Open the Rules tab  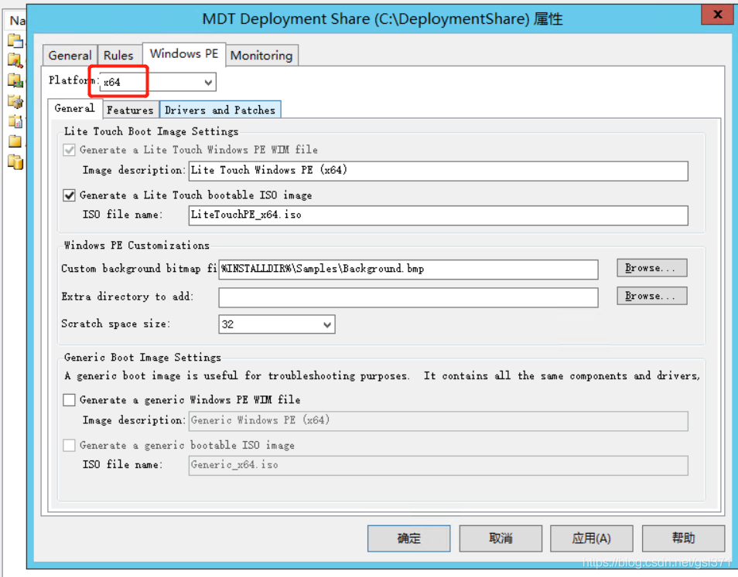118,56
